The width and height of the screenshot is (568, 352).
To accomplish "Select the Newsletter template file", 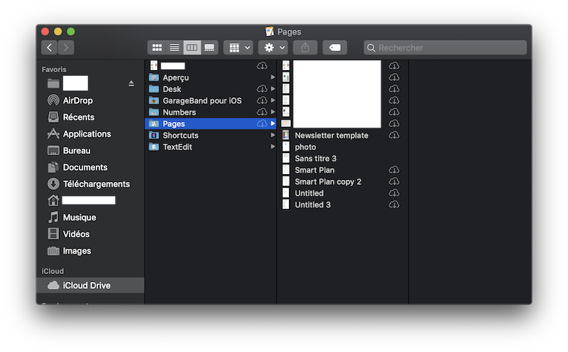I will (331, 135).
